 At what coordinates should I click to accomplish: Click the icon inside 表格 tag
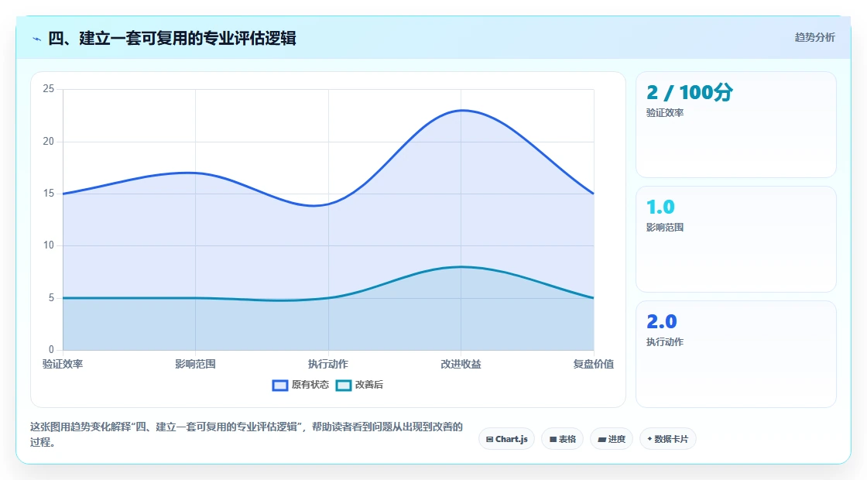coord(553,440)
